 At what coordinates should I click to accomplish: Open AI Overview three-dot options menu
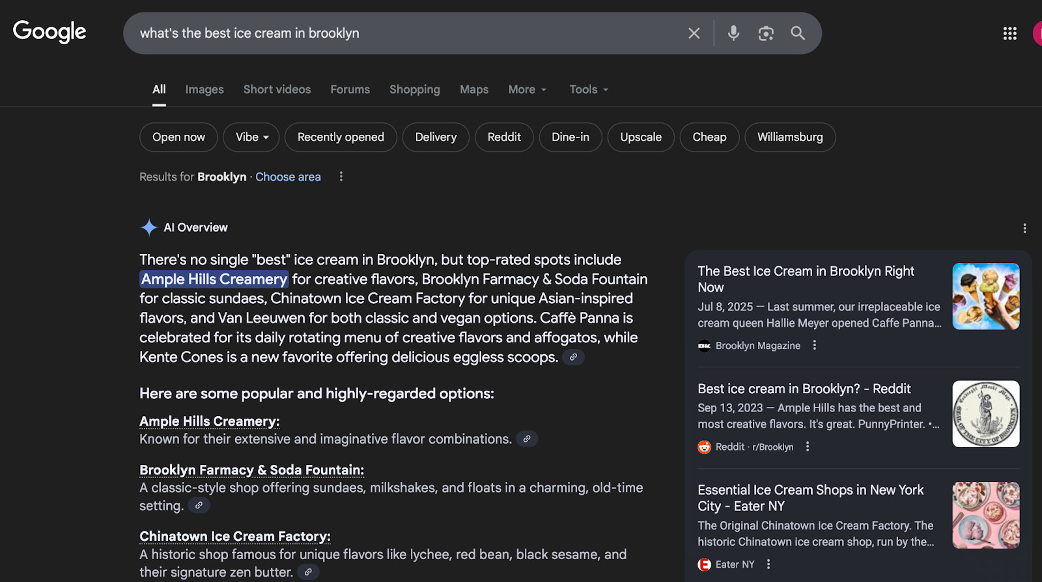(1024, 229)
